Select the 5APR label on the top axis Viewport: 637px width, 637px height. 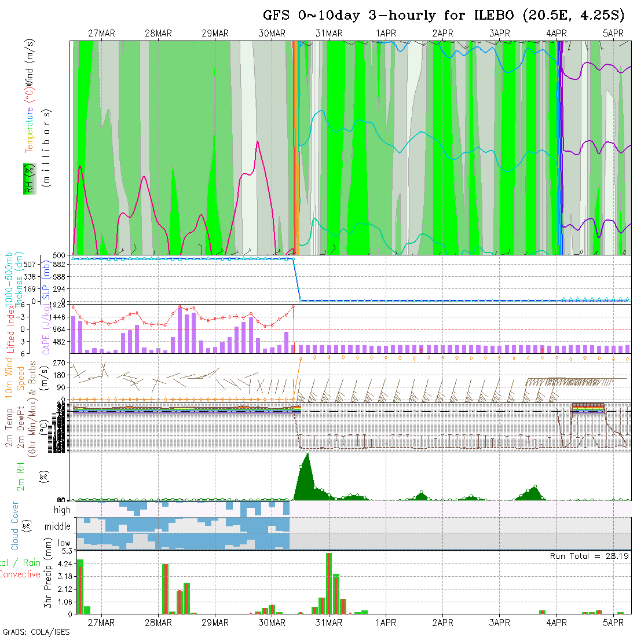coord(613,34)
